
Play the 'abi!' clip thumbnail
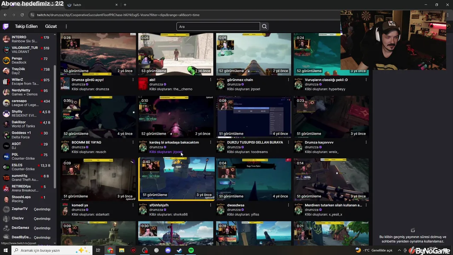tap(176, 54)
